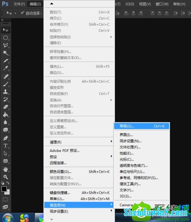Select the Crop/Slice tool
This screenshot has width=191, height=222.
pyautogui.click(x=5, y=61)
